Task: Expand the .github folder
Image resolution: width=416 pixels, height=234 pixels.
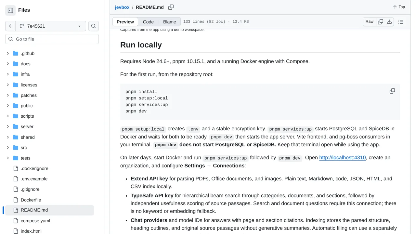Action: [8, 53]
